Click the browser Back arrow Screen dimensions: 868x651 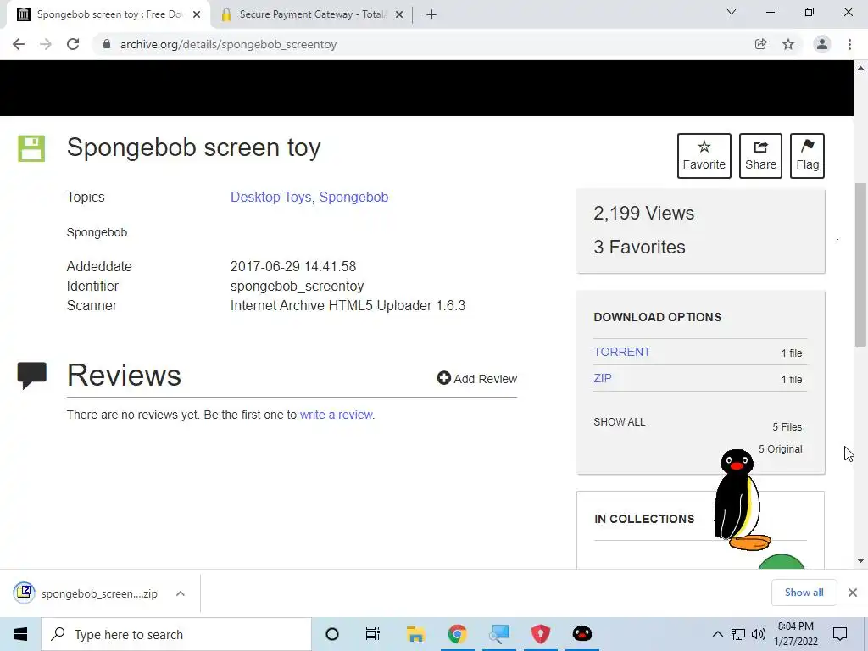(x=19, y=44)
